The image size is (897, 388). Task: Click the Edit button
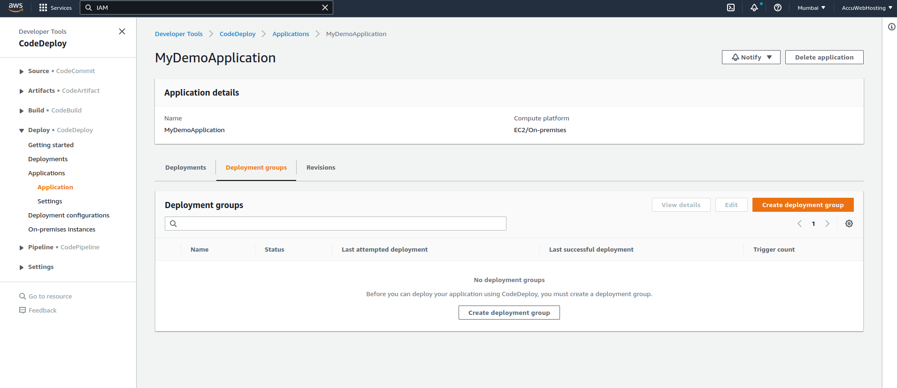(731, 205)
